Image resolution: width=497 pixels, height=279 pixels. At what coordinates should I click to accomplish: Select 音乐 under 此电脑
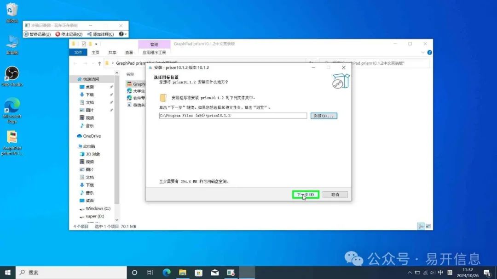click(x=90, y=193)
